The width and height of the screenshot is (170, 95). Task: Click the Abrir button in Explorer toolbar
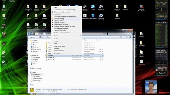click(42, 37)
